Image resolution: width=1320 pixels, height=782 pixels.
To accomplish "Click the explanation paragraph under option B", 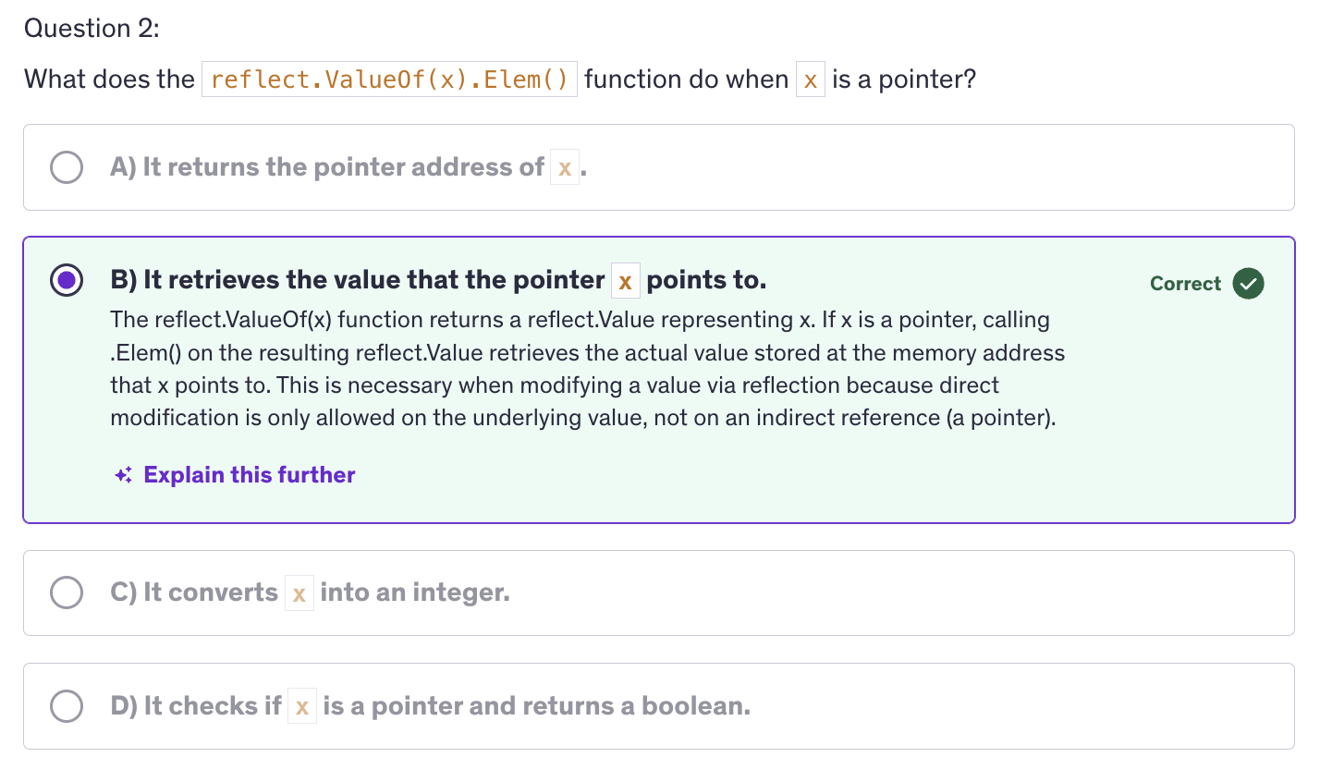I will pyautogui.click(x=582, y=369).
